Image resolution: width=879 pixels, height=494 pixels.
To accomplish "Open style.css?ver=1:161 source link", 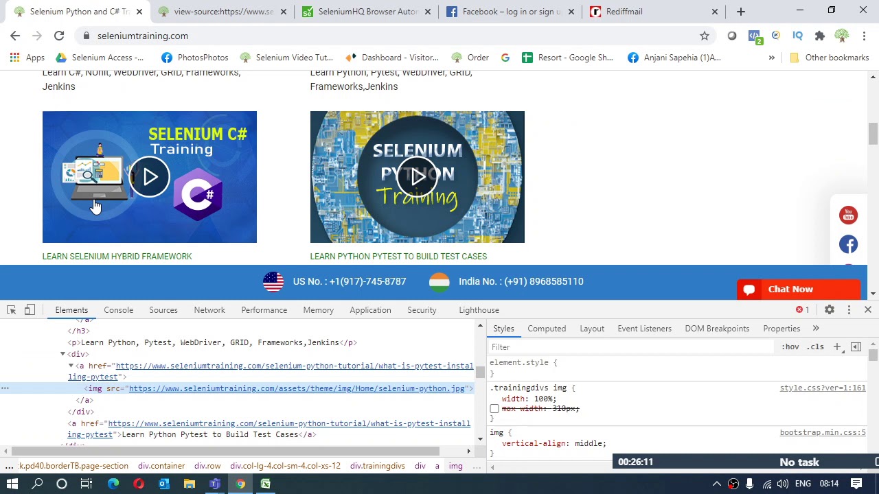I will 823,388.
